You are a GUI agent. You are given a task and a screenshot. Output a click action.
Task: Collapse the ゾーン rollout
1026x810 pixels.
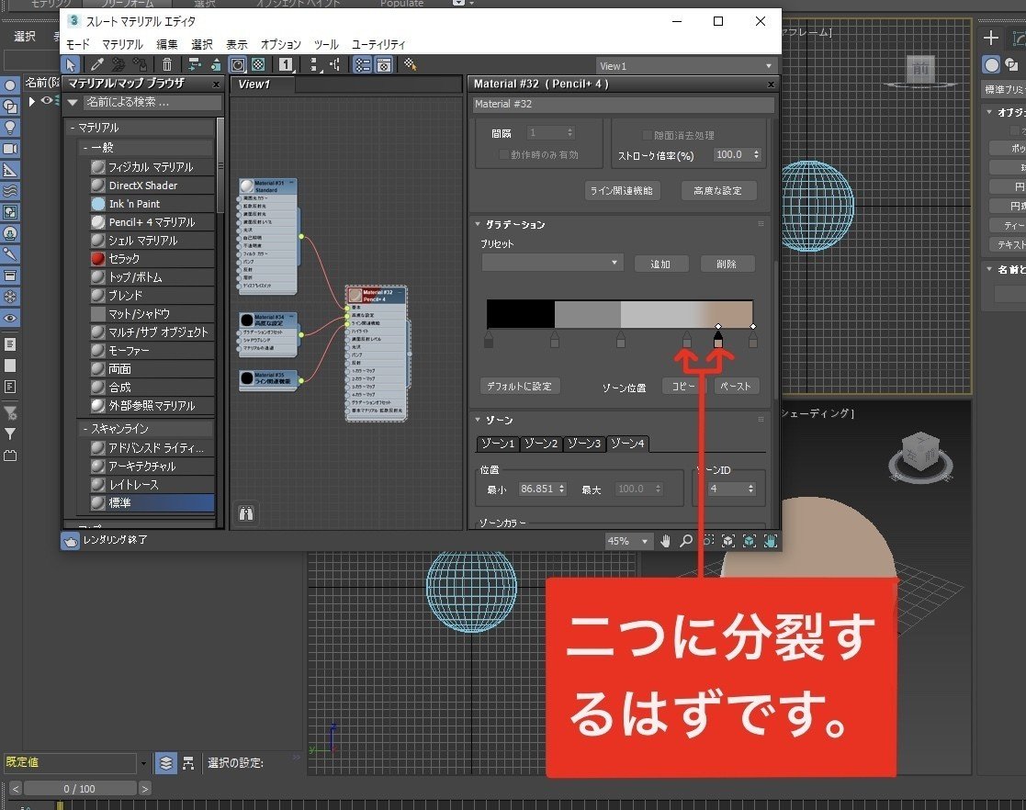click(478, 420)
